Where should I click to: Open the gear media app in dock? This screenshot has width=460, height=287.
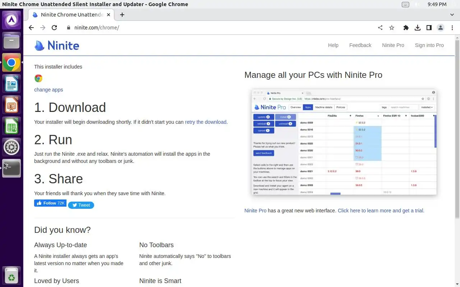(11, 147)
